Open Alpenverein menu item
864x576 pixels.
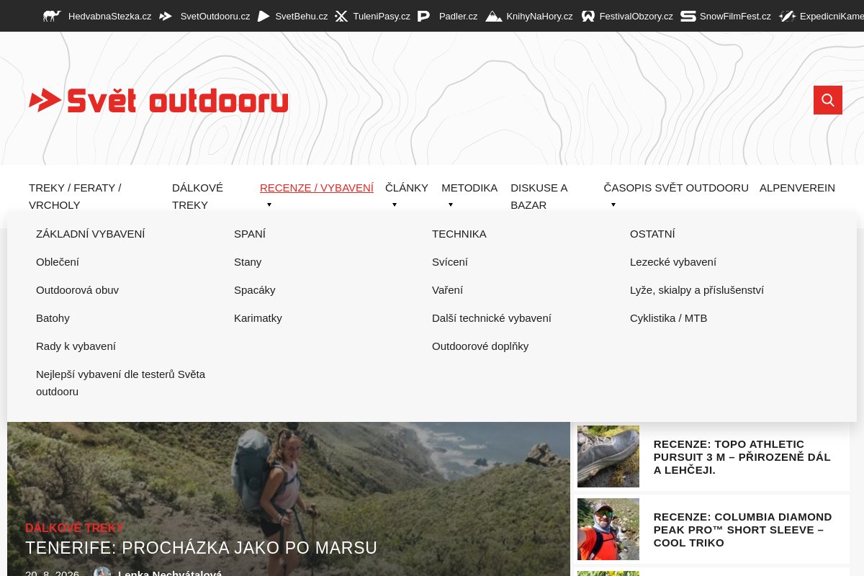797,187
